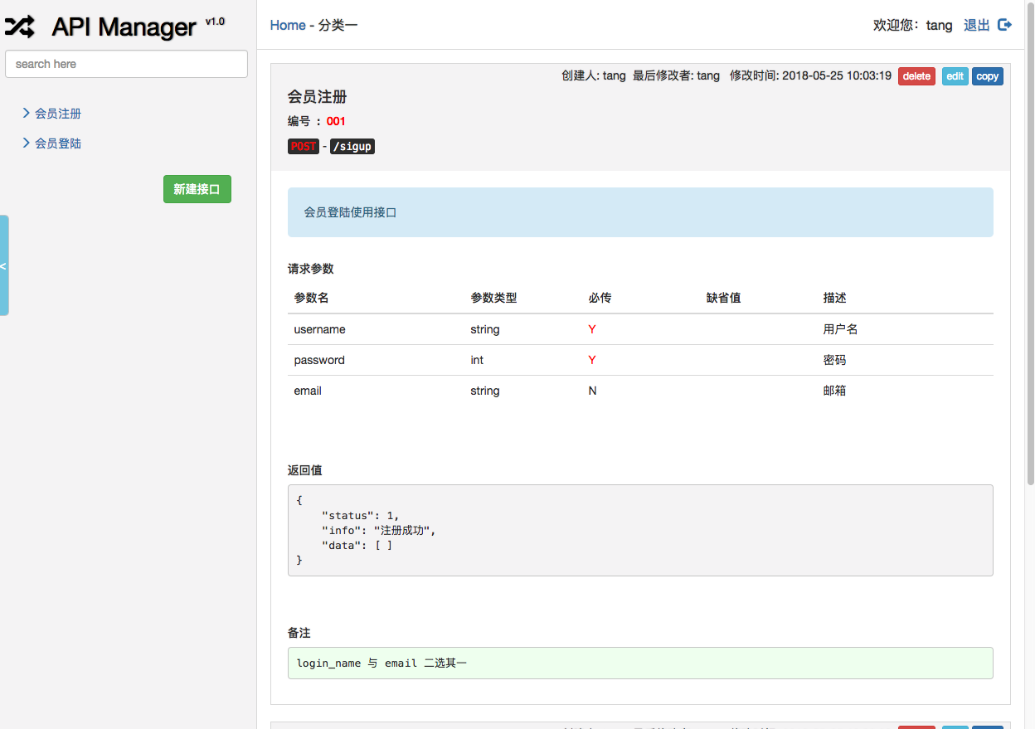Go to the Home breadcrumb link

(288, 25)
